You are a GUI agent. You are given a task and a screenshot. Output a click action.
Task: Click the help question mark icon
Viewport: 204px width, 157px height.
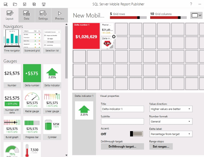point(191,4)
